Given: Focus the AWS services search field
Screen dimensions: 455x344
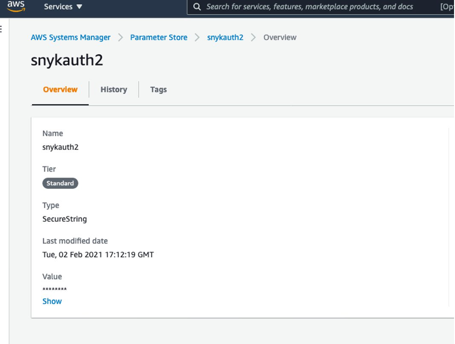Looking at the screenshot, I should [320, 7].
